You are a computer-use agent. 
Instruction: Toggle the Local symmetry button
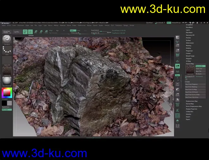[x=177, y=66]
